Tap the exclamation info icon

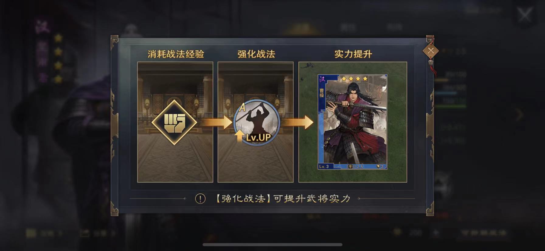200,199
